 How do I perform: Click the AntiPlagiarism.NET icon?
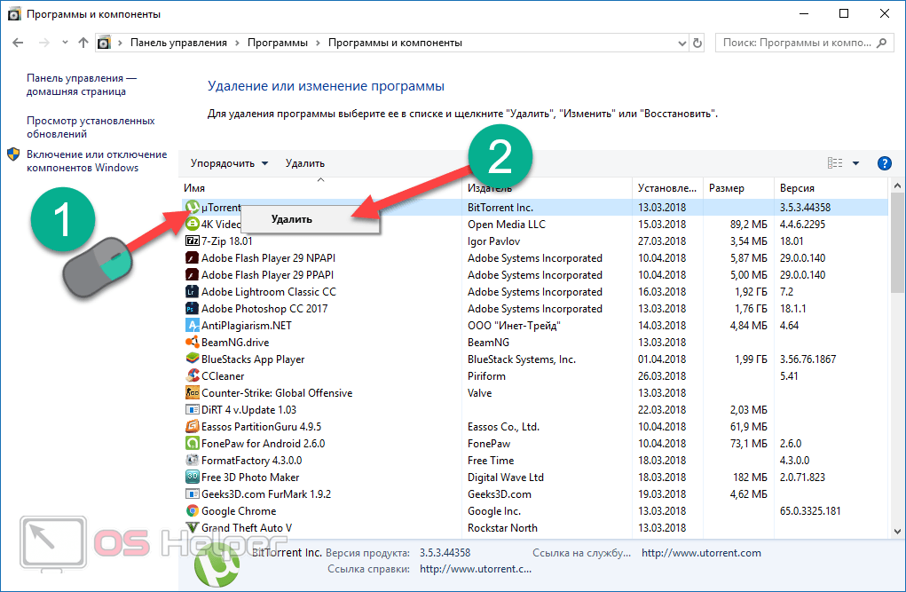point(193,325)
